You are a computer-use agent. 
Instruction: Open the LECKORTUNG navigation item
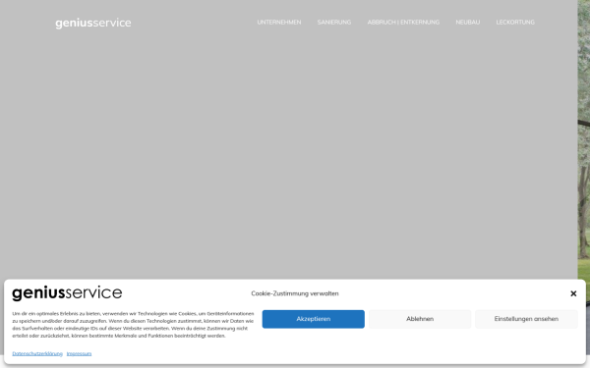click(x=515, y=23)
